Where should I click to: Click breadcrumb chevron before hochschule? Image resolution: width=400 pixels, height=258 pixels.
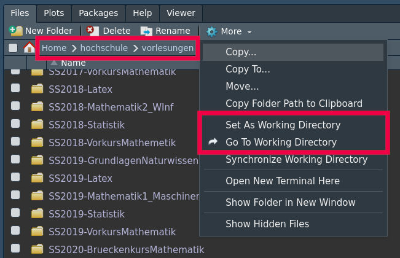[74, 48]
